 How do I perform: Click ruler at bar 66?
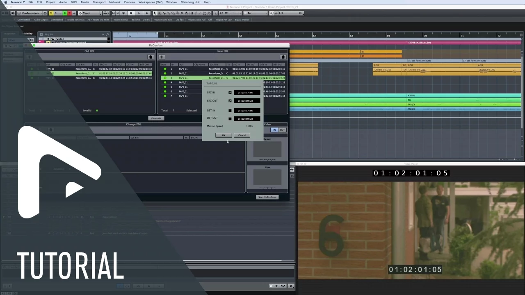coord(277,36)
